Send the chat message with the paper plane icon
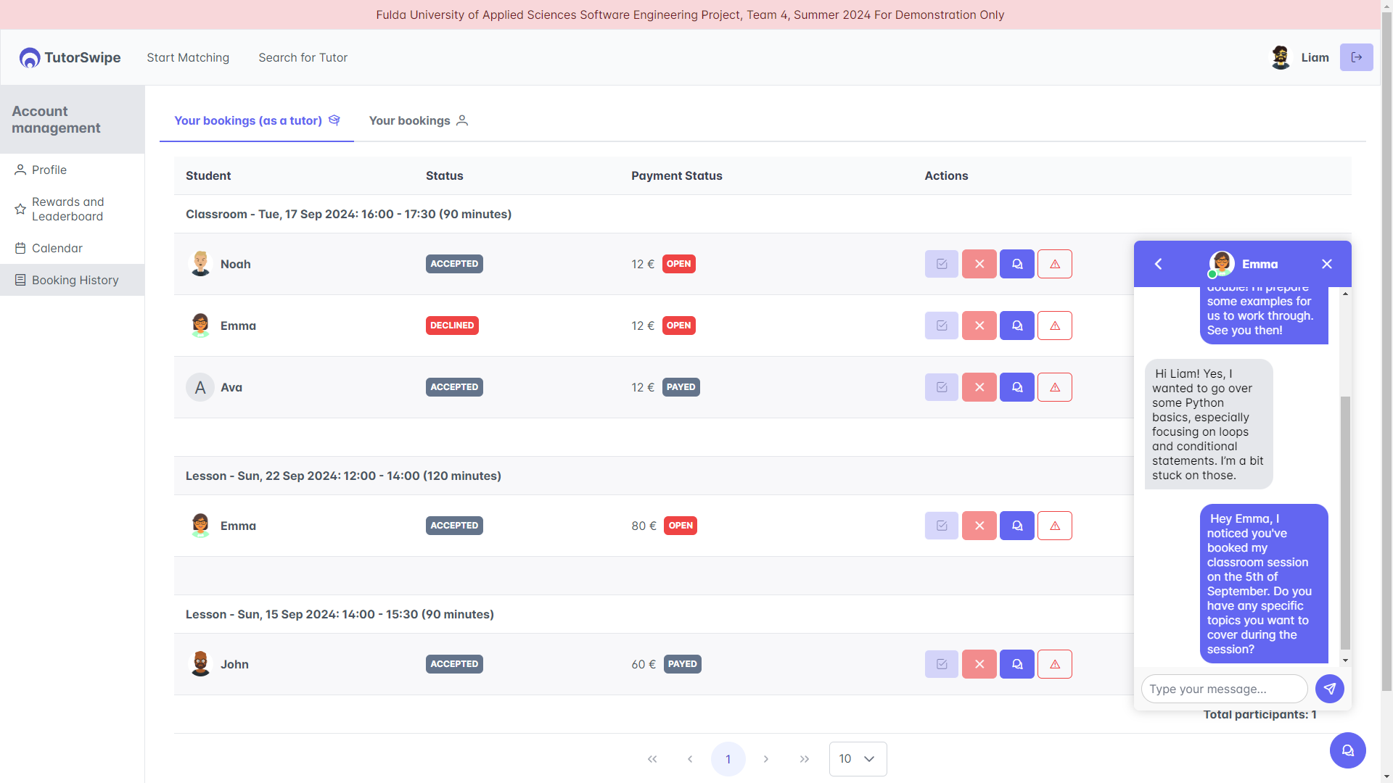This screenshot has width=1393, height=783. (1329, 689)
